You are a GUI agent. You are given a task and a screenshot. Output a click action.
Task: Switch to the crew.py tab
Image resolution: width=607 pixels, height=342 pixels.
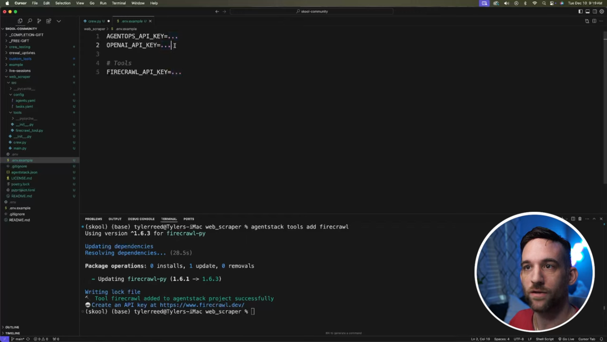(94, 21)
